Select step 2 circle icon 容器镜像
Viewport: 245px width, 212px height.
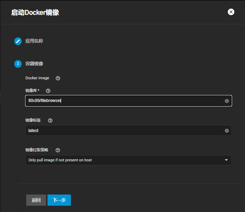(18, 64)
